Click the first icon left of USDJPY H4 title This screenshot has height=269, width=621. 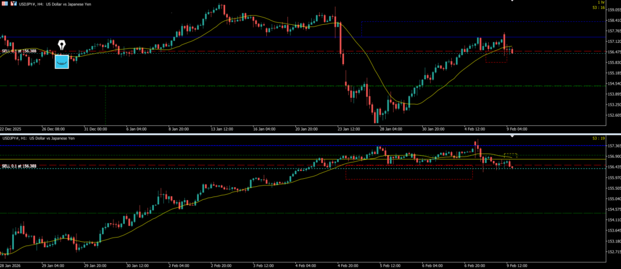pos(4,3)
